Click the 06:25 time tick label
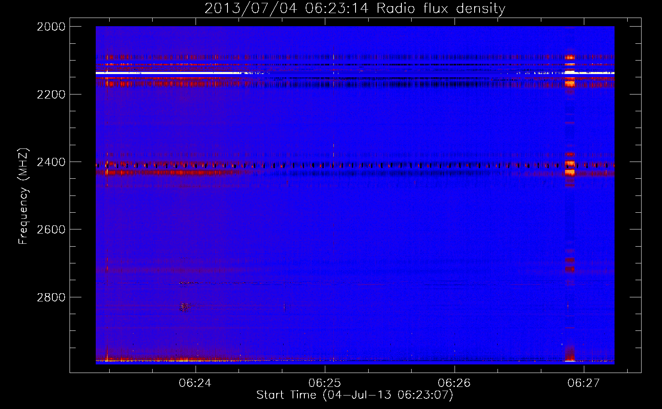The height and width of the screenshot is (409, 662). point(324,383)
